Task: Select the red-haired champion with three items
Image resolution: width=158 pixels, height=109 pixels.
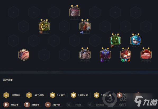Action: (x=126, y=54)
